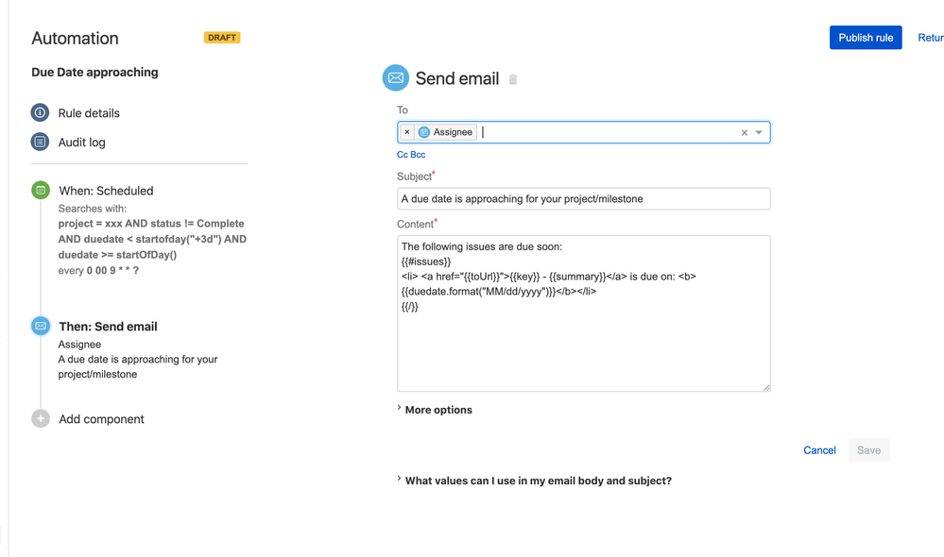Click the Assignee chip label in To field

(453, 132)
